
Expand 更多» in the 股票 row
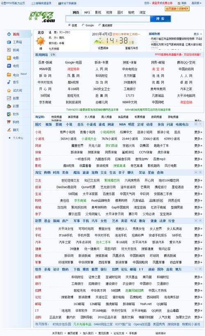tap(198, 277)
